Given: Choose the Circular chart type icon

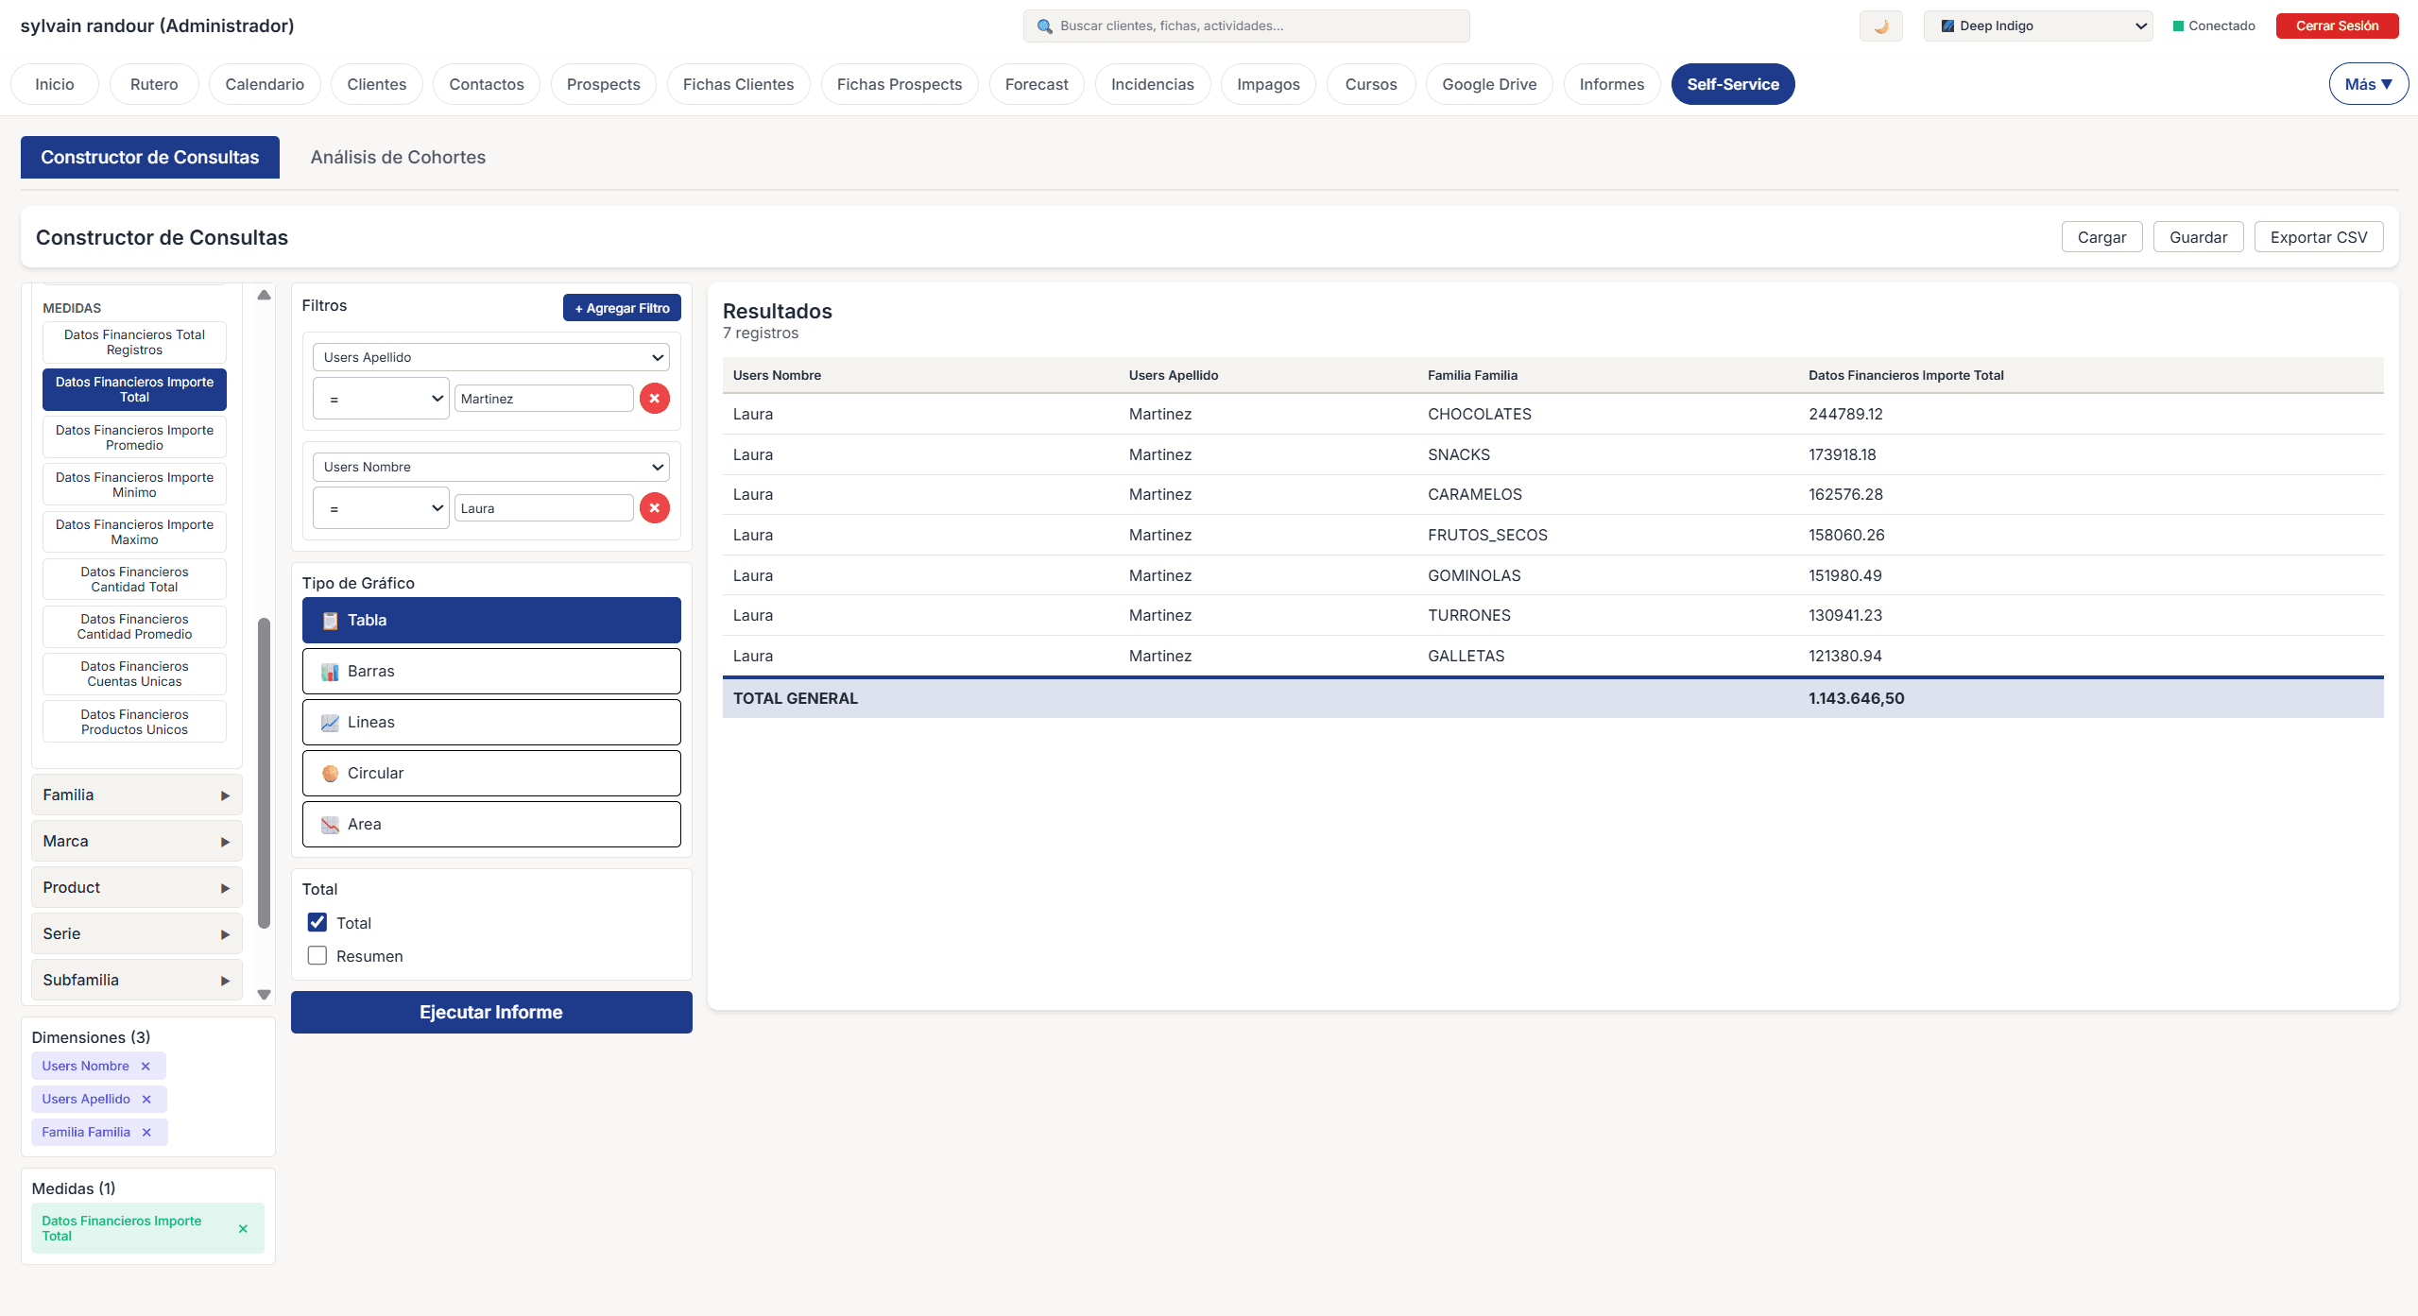Looking at the screenshot, I should 330,773.
